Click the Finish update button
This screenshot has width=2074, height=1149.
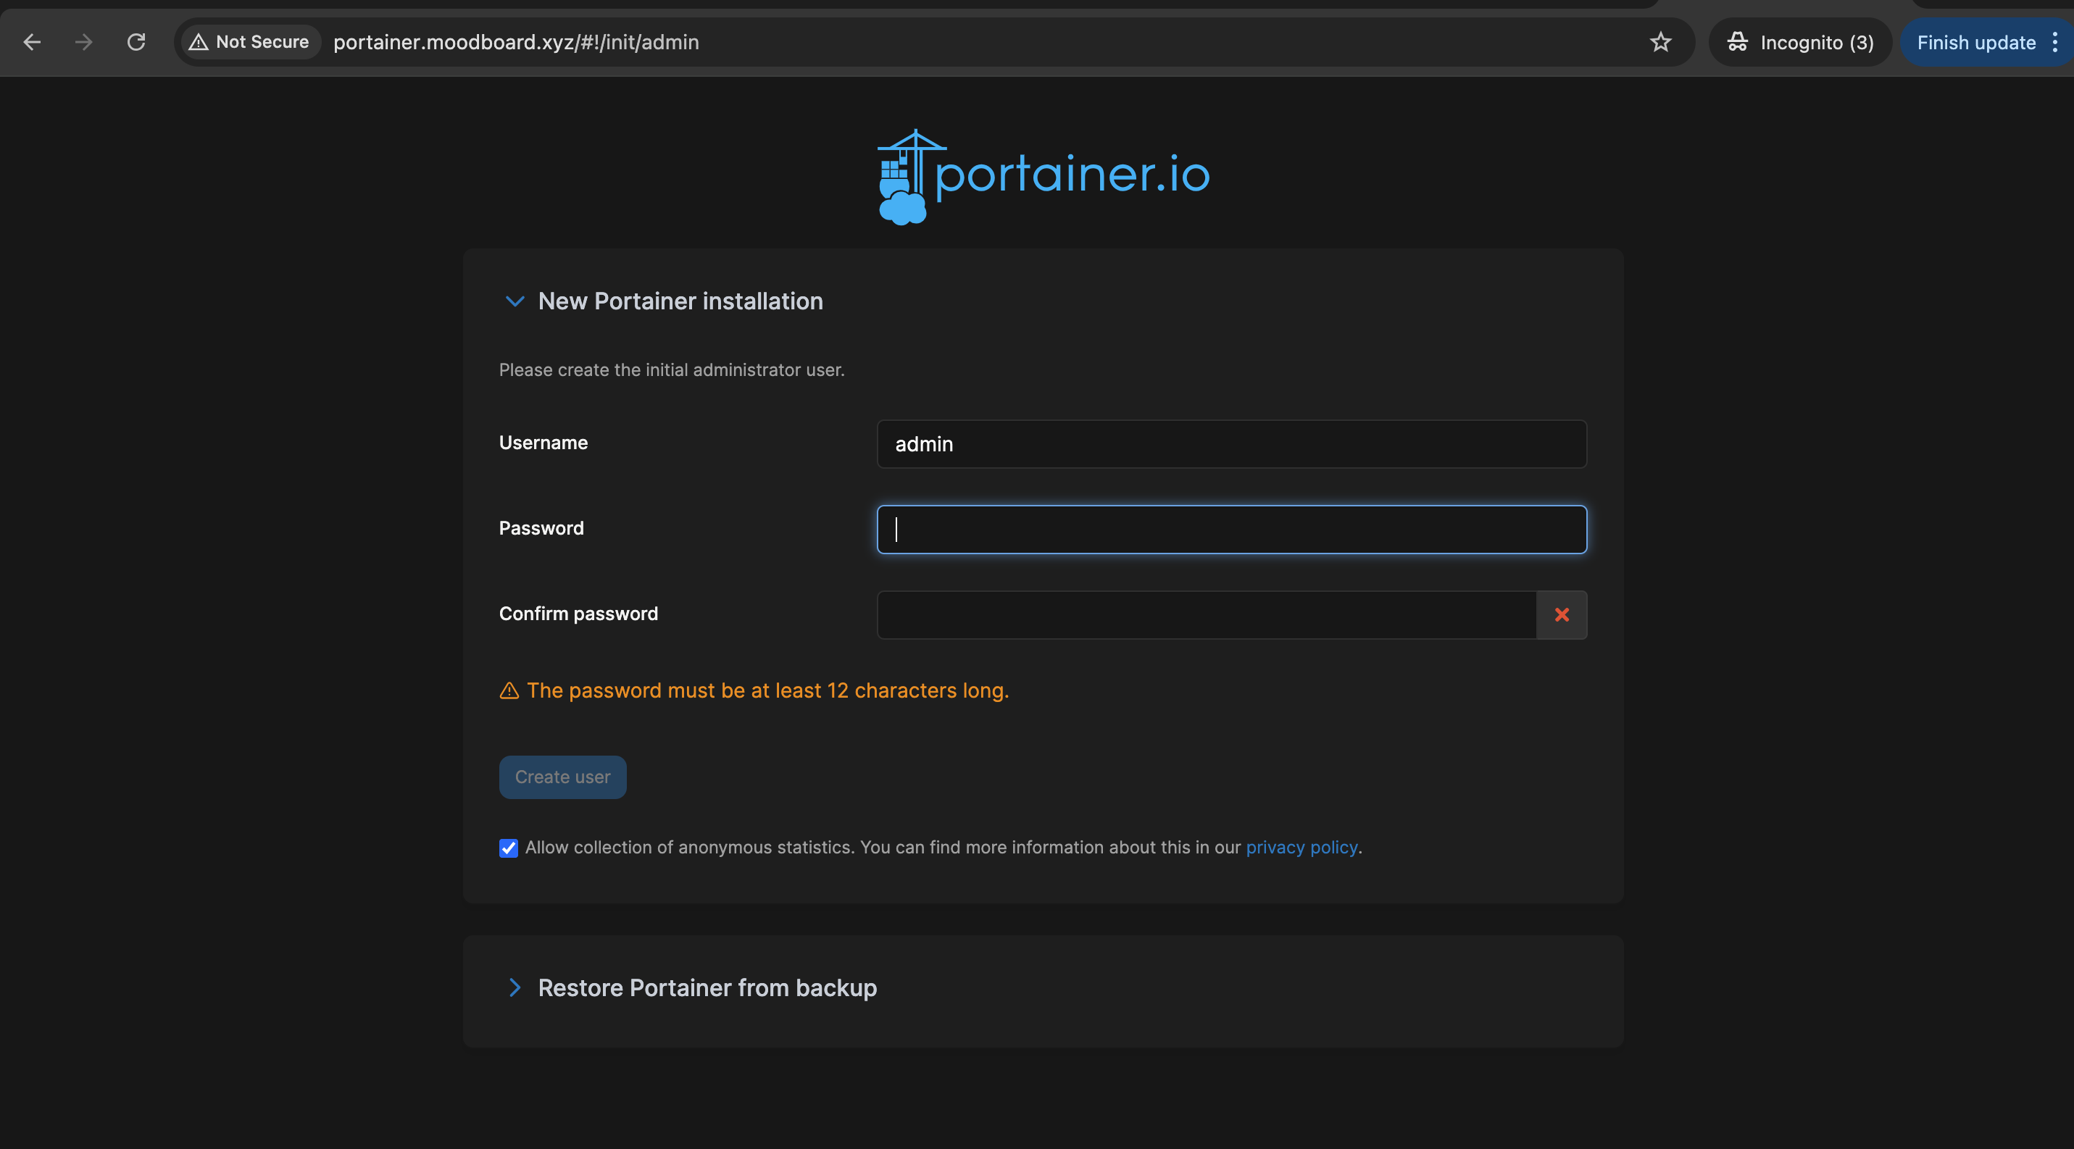[1975, 42]
